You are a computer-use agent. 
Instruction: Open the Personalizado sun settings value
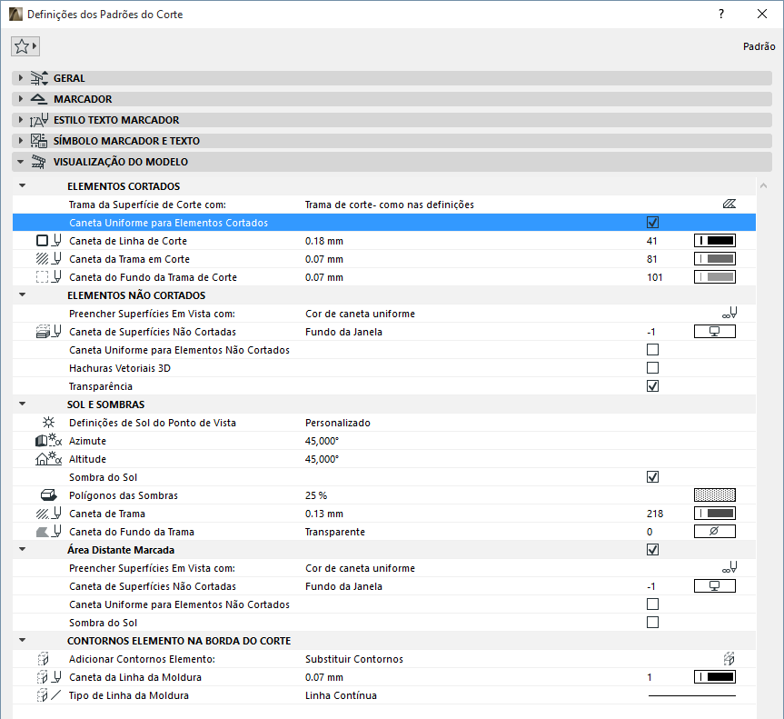pyautogui.click(x=338, y=423)
